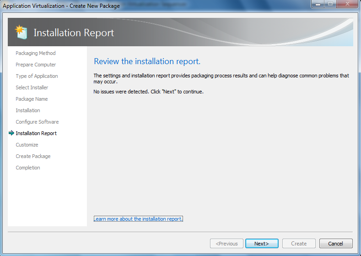Click the 'Review the installation report.' heading
This screenshot has width=361, height=256.
147,61
